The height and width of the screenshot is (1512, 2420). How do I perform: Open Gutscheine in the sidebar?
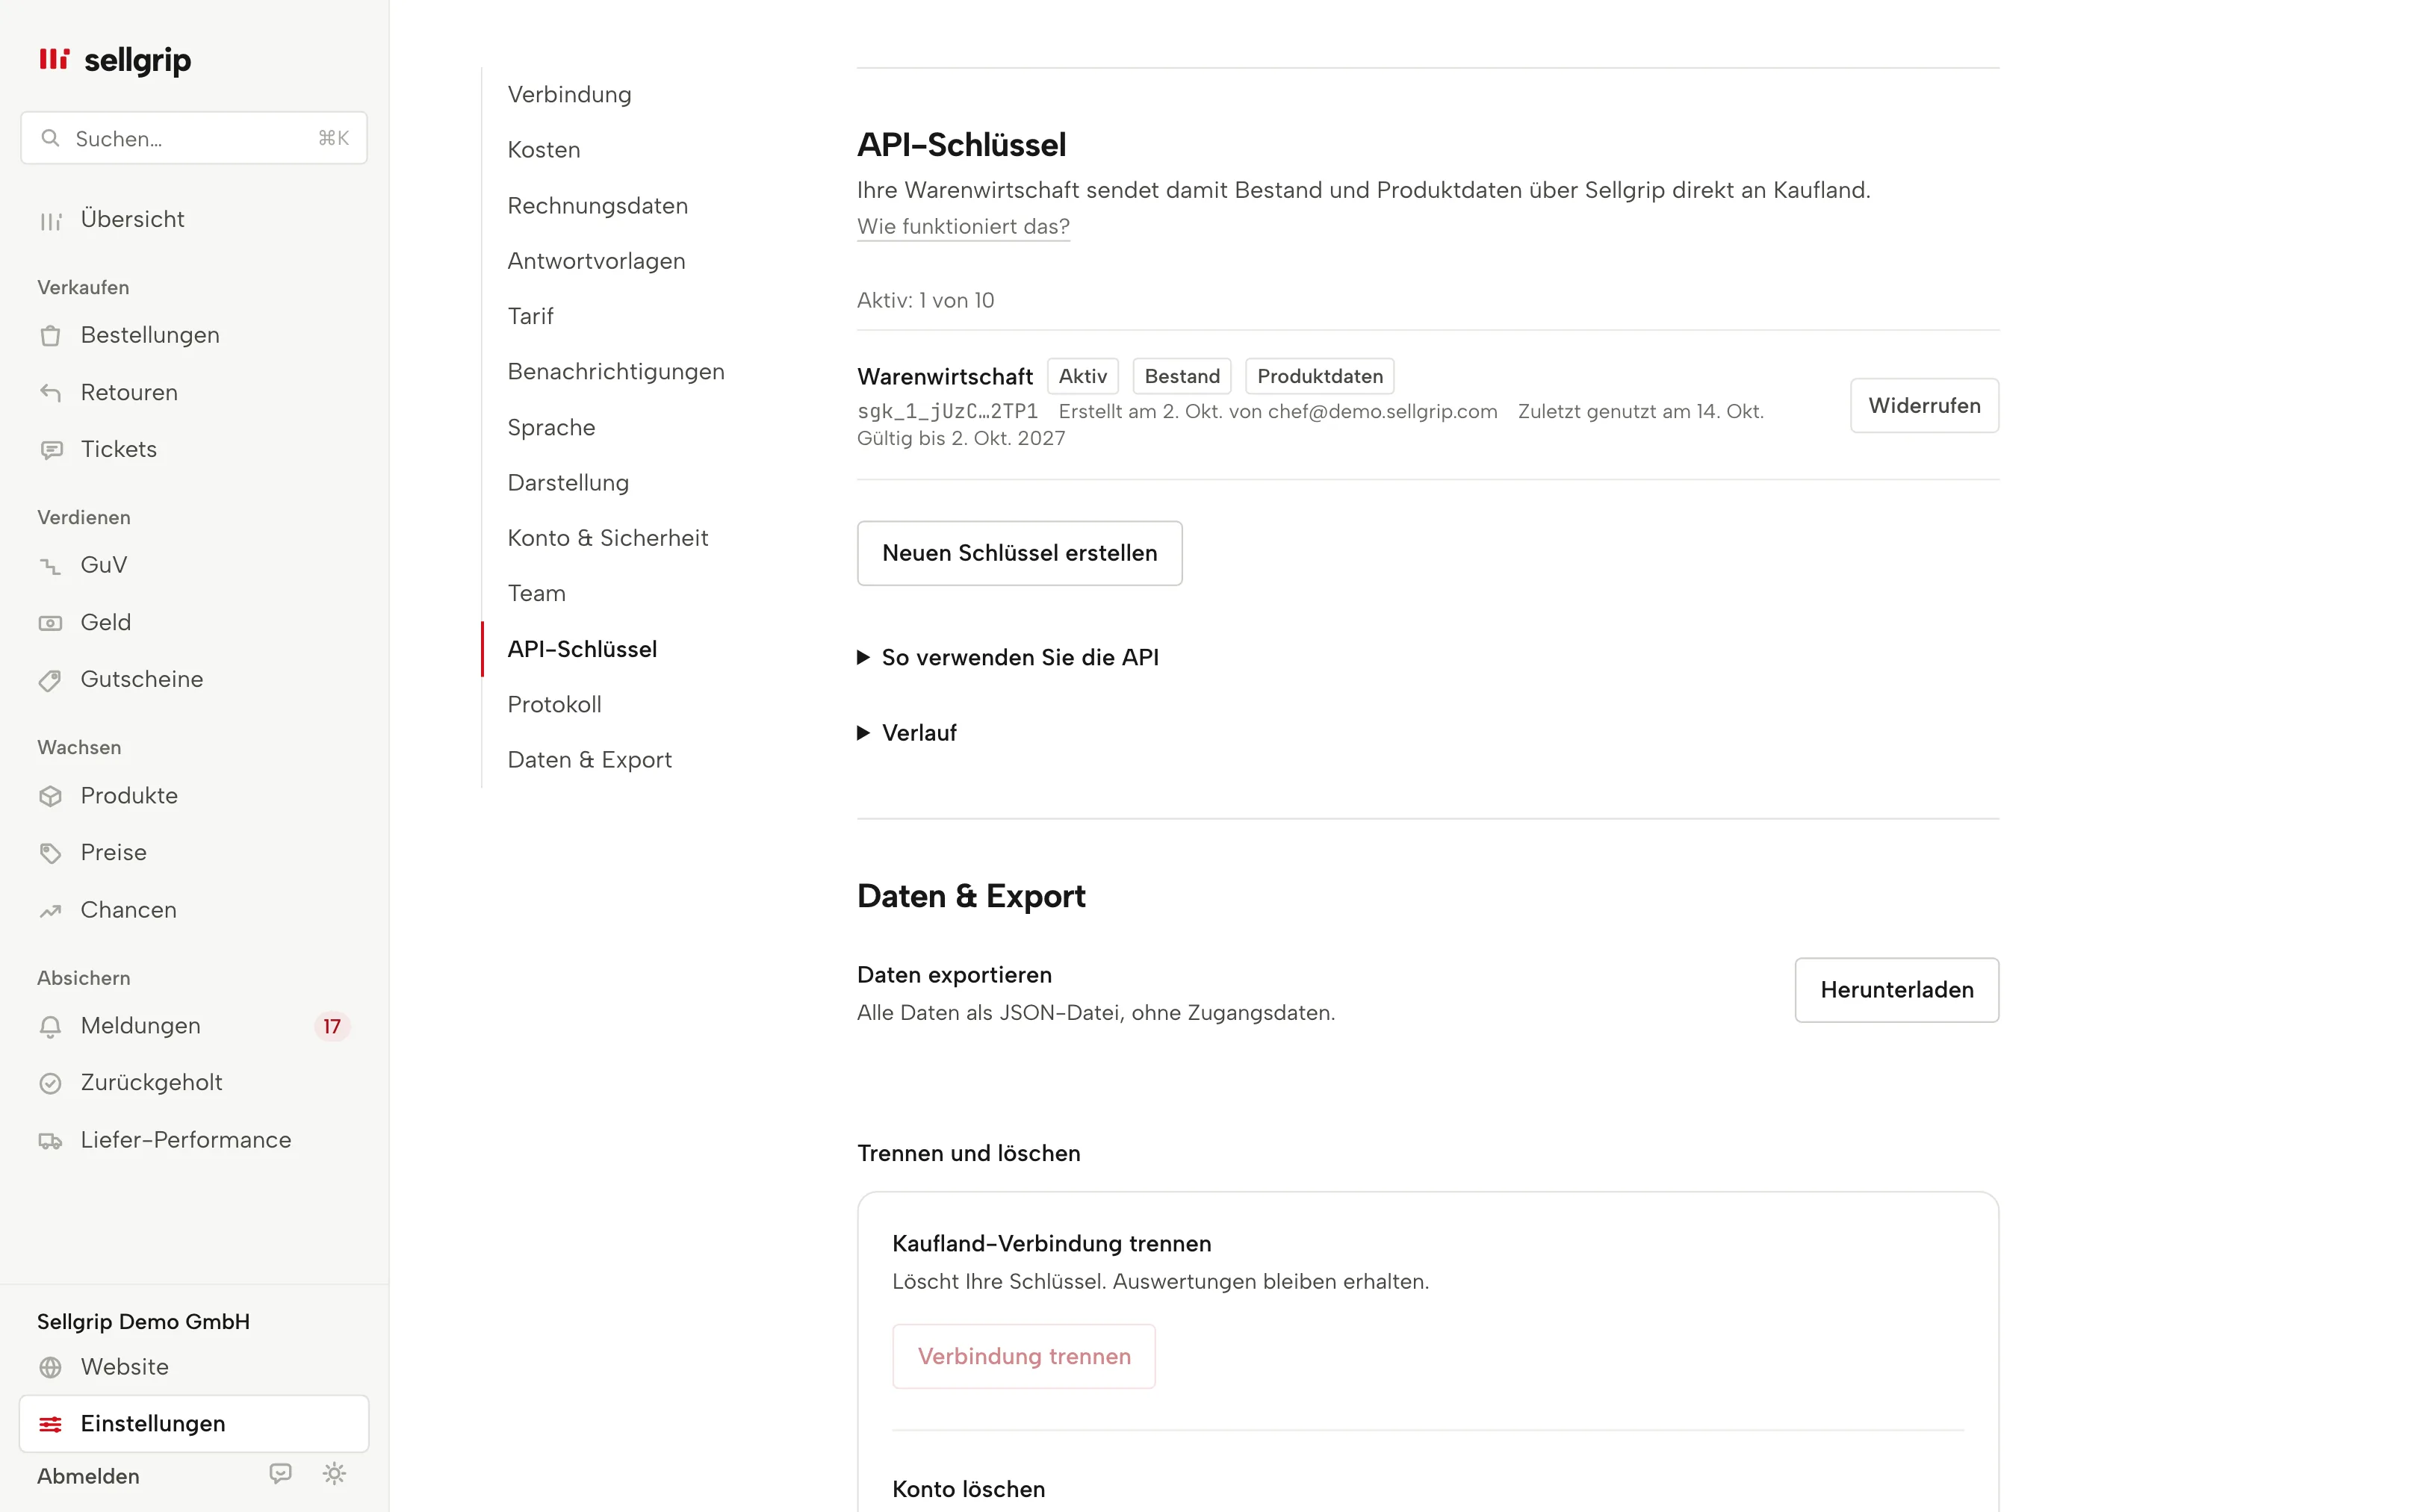point(194,680)
